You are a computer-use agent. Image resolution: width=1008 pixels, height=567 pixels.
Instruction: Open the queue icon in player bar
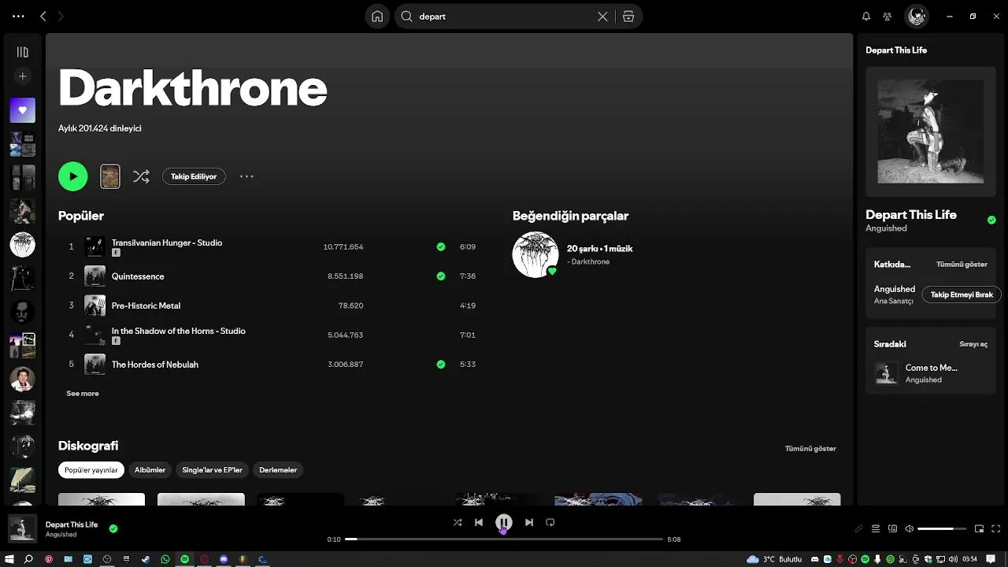pyautogui.click(x=876, y=529)
